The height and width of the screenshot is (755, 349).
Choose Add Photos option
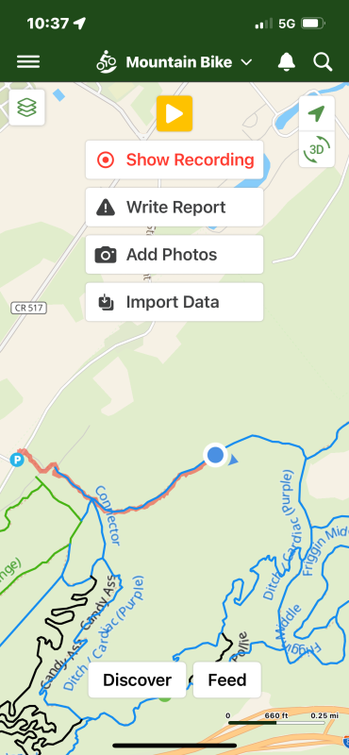pos(174,254)
